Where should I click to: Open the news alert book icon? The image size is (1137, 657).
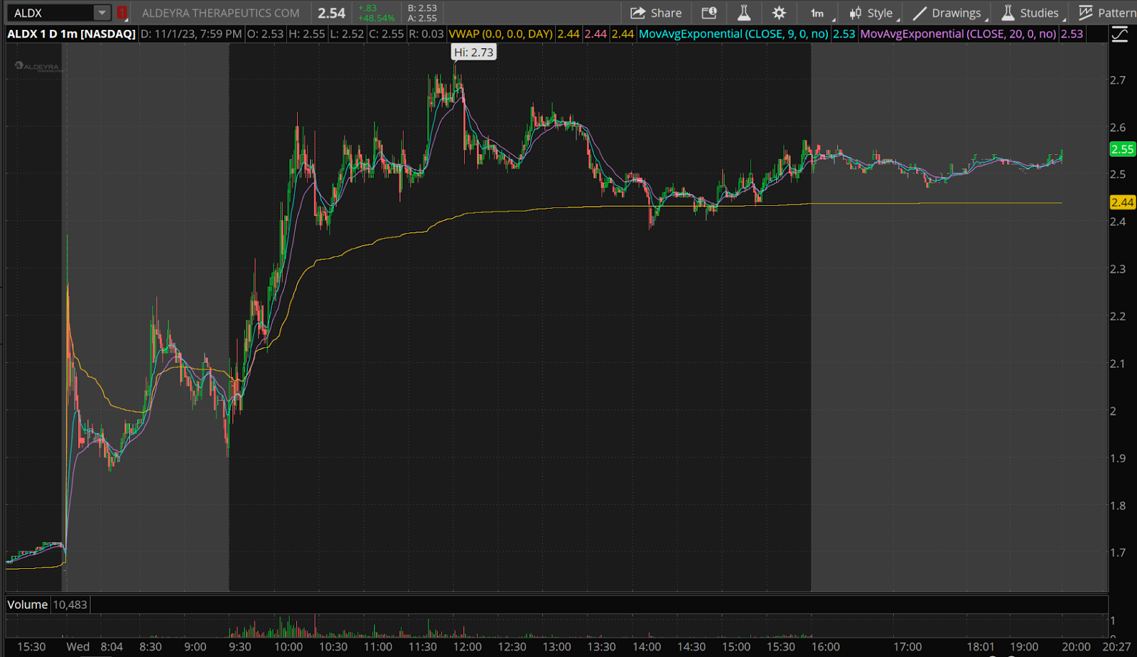tap(709, 13)
